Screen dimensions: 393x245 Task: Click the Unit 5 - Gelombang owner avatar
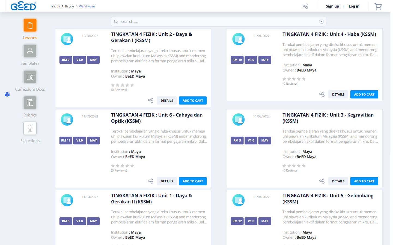(x=238, y=200)
